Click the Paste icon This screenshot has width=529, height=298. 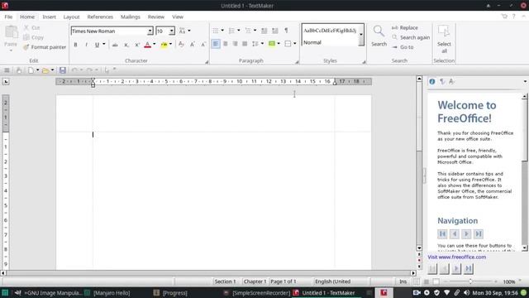pyautogui.click(x=11, y=32)
